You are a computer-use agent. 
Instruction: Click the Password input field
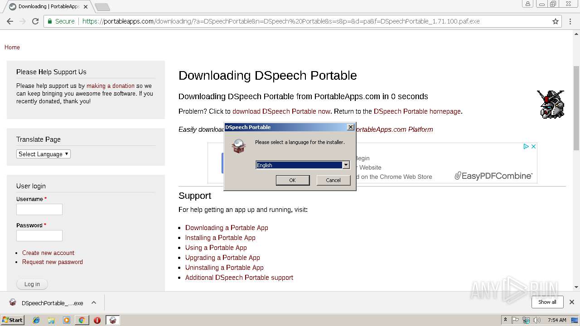click(x=39, y=235)
